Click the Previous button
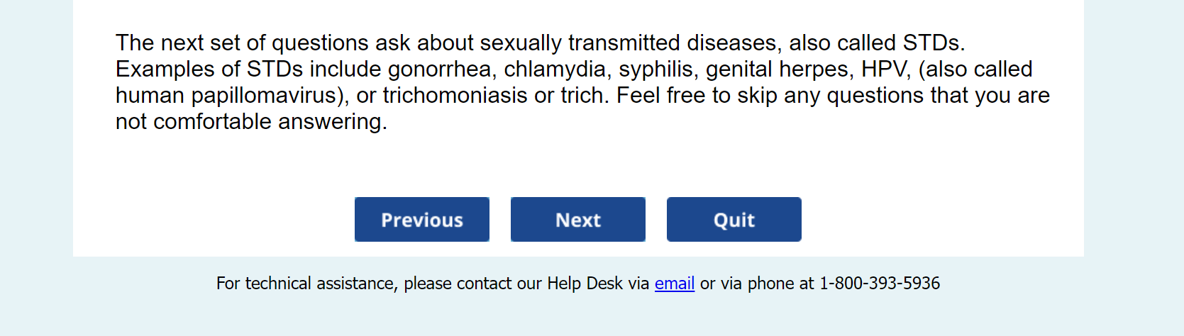 pos(421,220)
